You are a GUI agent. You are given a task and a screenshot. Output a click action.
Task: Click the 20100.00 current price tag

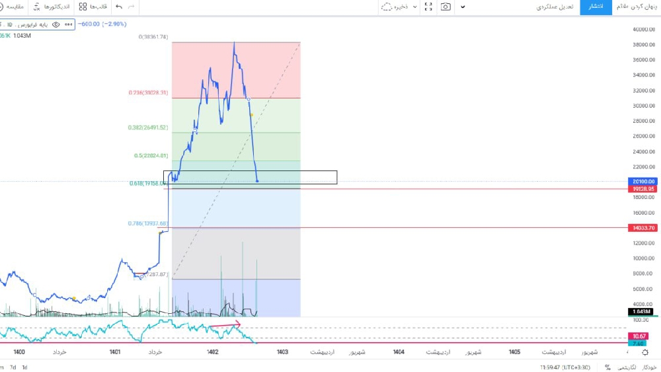pos(643,182)
